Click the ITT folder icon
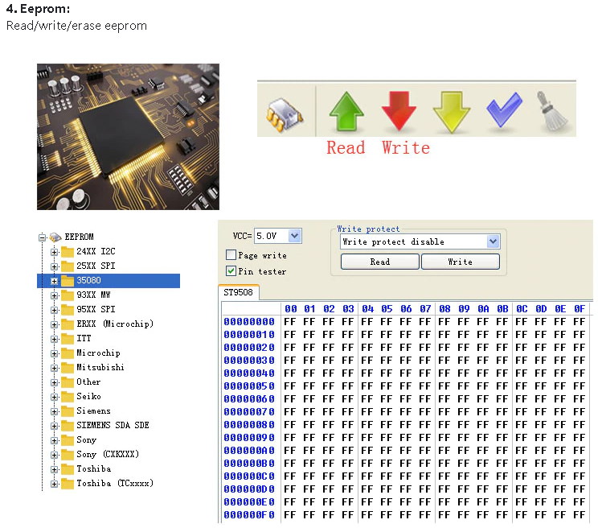The height and width of the screenshot is (528, 598). 68,339
